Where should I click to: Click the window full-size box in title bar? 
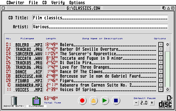173,8
